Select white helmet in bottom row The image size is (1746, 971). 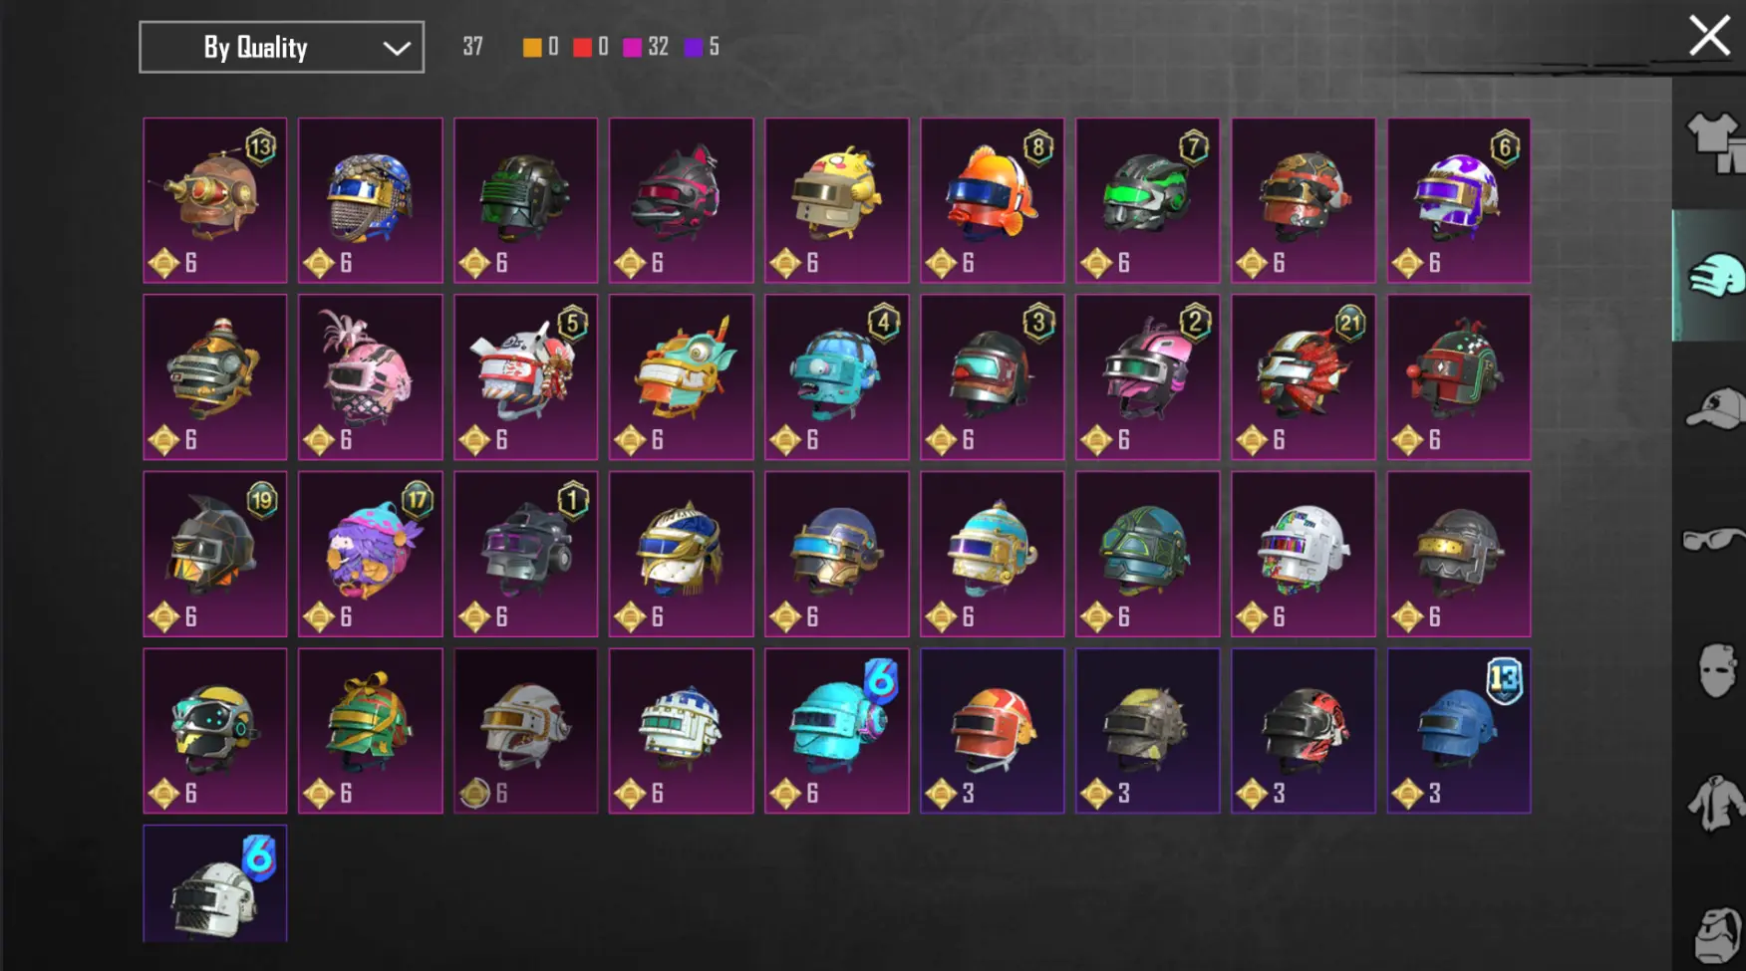tap(215, 884)
